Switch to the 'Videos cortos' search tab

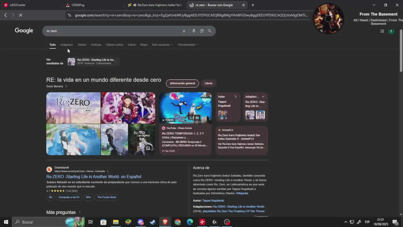pyautogui.click(x=114, y=45)
